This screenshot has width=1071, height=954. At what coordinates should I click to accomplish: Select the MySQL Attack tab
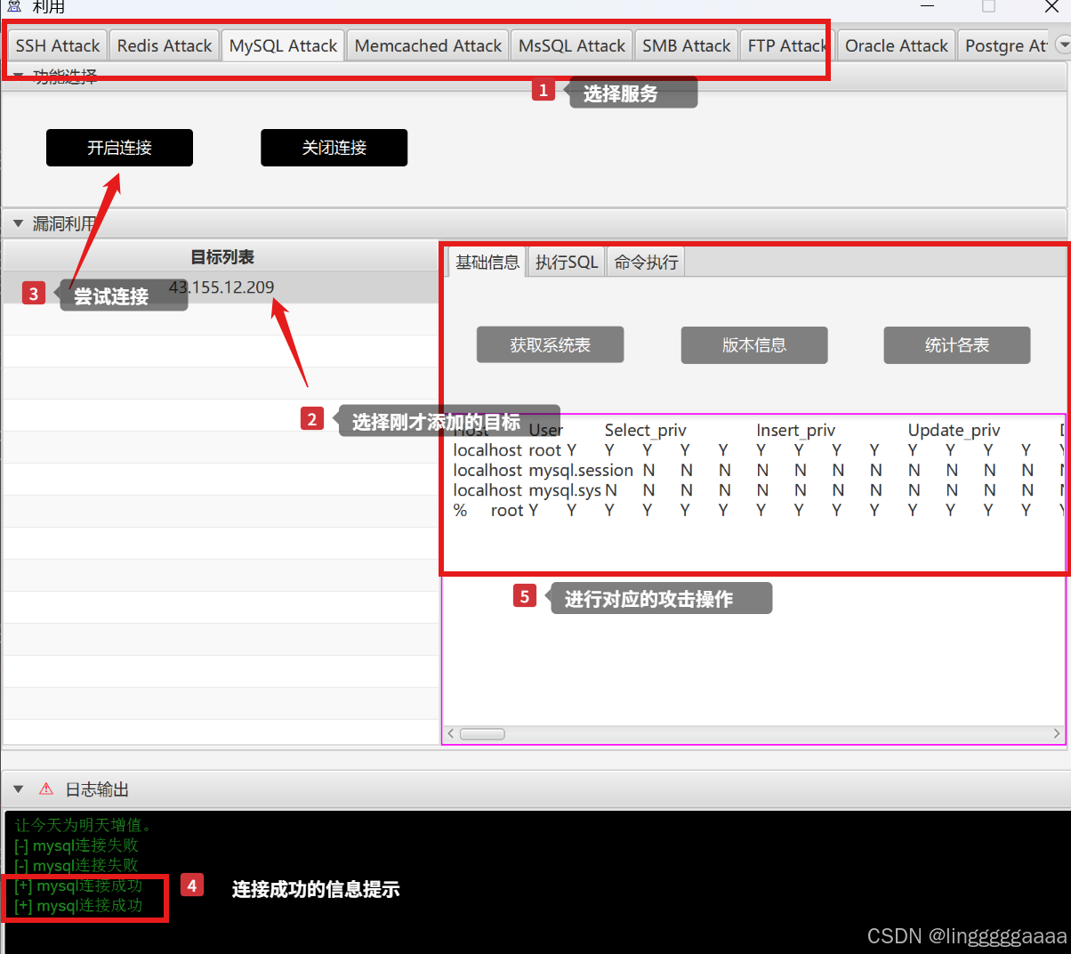tap(283, 45)
